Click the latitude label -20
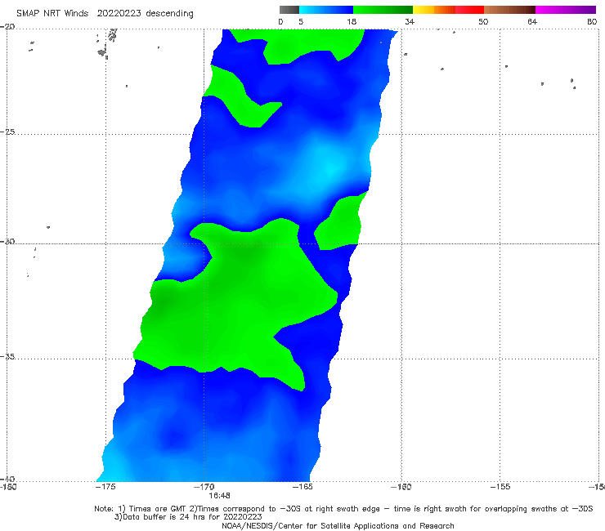The image size is (605, 531). pyautogui.click(x=7, y=27)
